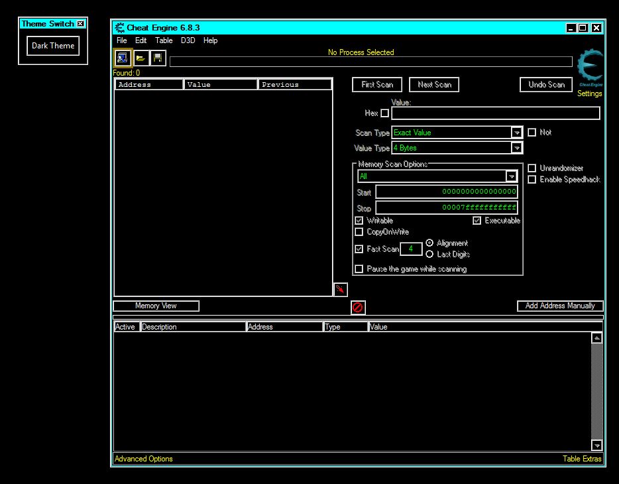Click the address list scroll up arrow
Image resolution: width=619 pixels, height=484 pixels.
tap(596, 338)
